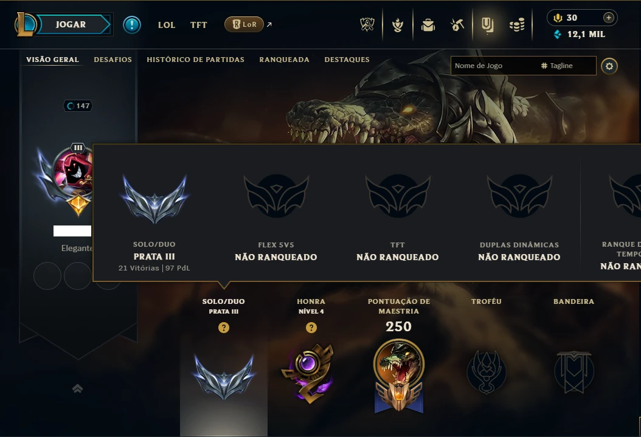Open the Histórico de Partidas tab
The image size is (641, 437).
pos(195,60)
